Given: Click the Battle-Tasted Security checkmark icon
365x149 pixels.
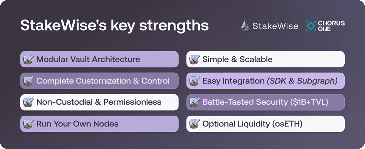Looking at the screenshot, I should point(194,102).
